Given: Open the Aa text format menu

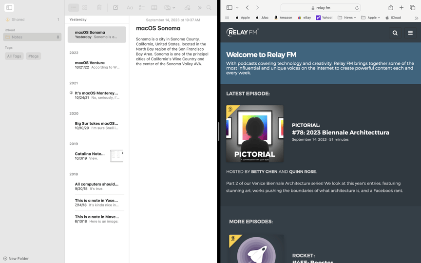Looking at the screenshot, I should (x=130, y=8).
